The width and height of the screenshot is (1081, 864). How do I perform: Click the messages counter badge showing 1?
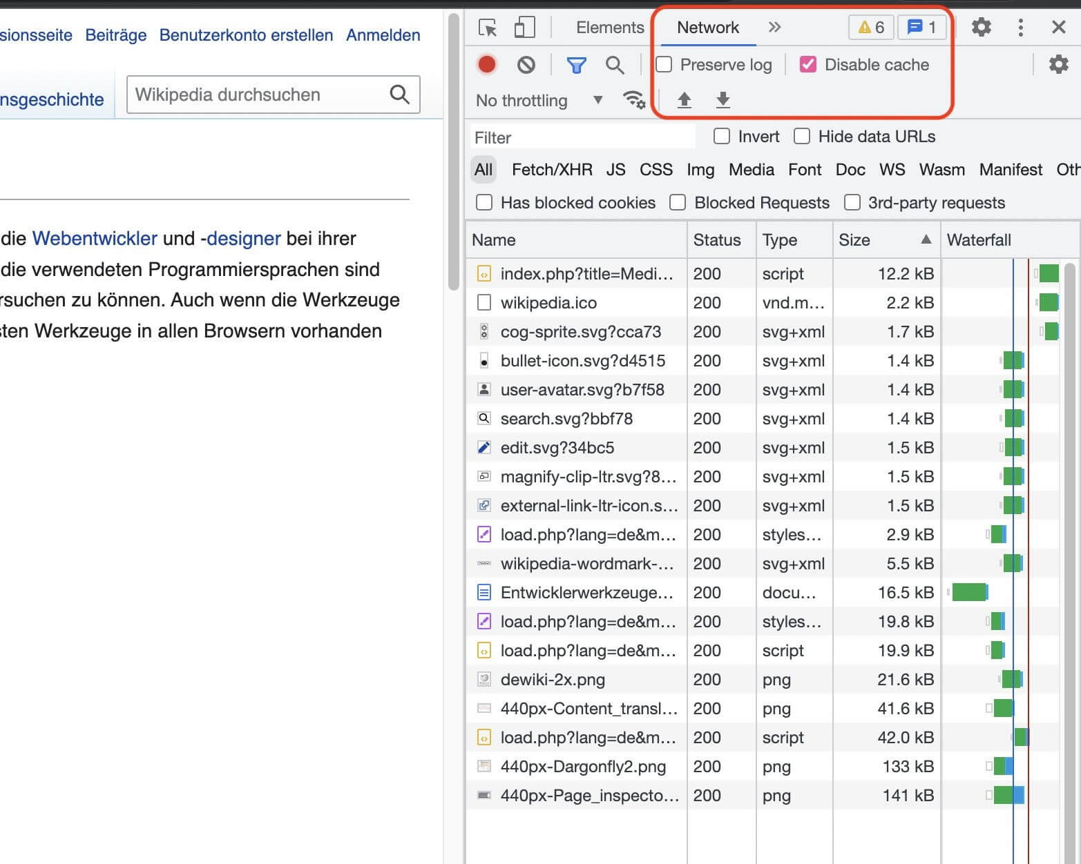(x=921, y=28)
